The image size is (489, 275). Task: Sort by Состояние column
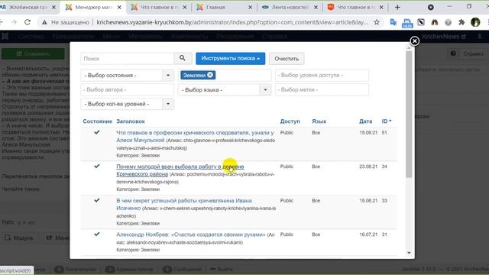click(x=97, y=121)
